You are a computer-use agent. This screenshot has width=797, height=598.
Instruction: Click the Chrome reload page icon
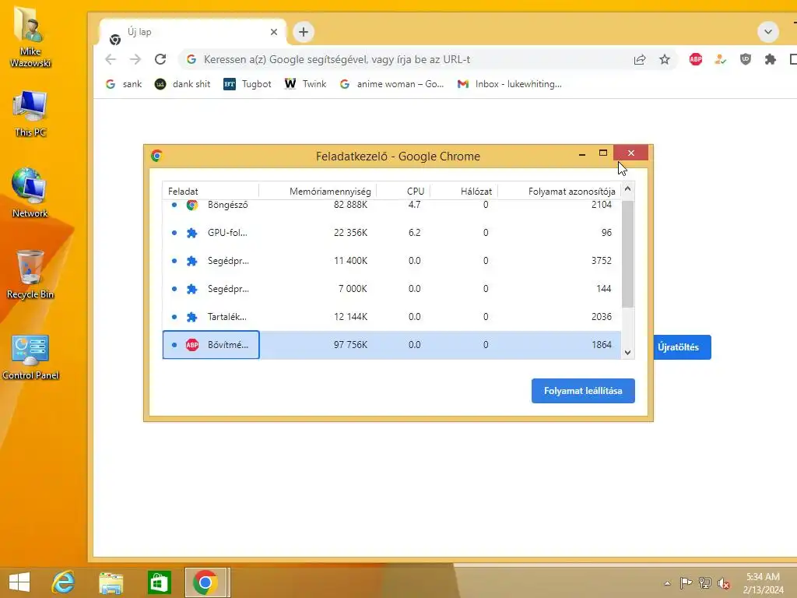(x=160, y=59)
